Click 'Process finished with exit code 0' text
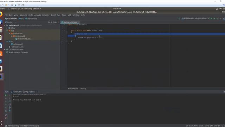Image resolution: width=225 pixels, height=127 pixels. [27, 100]
